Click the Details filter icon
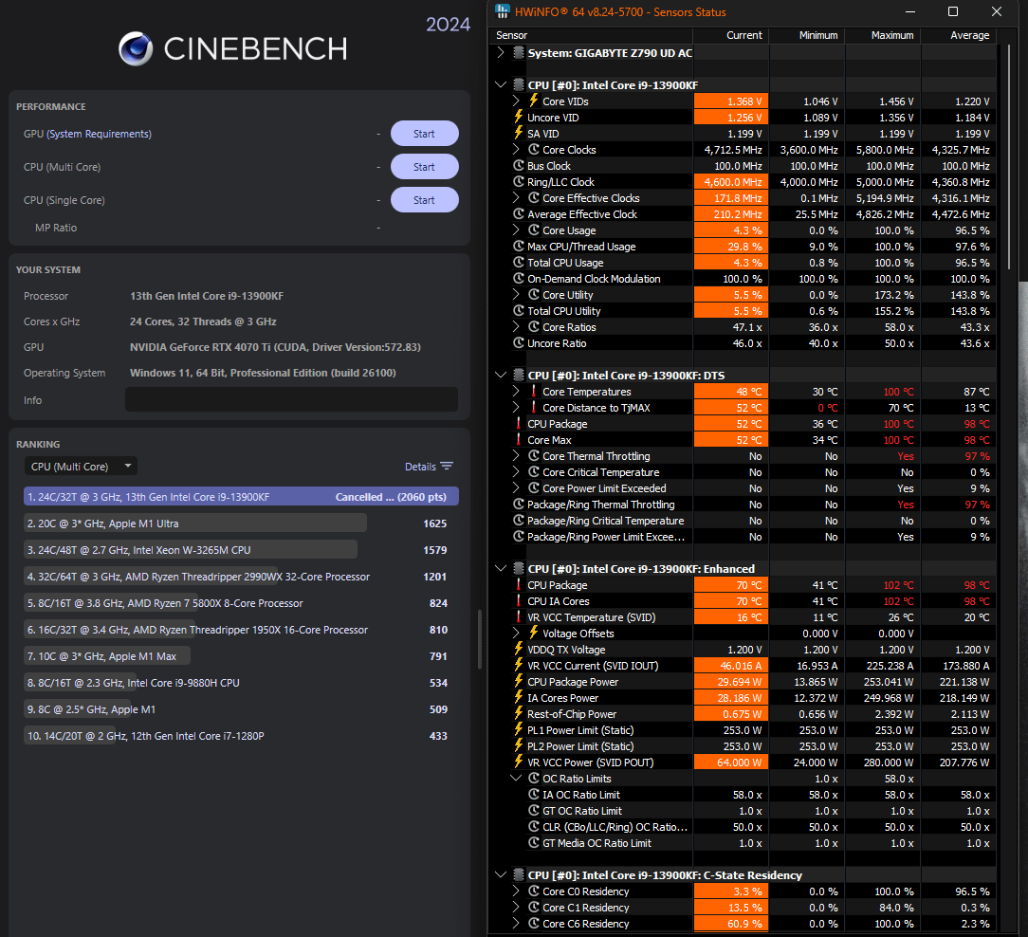This screenshot has width=1028, height=937. click(x=447, y=467)
